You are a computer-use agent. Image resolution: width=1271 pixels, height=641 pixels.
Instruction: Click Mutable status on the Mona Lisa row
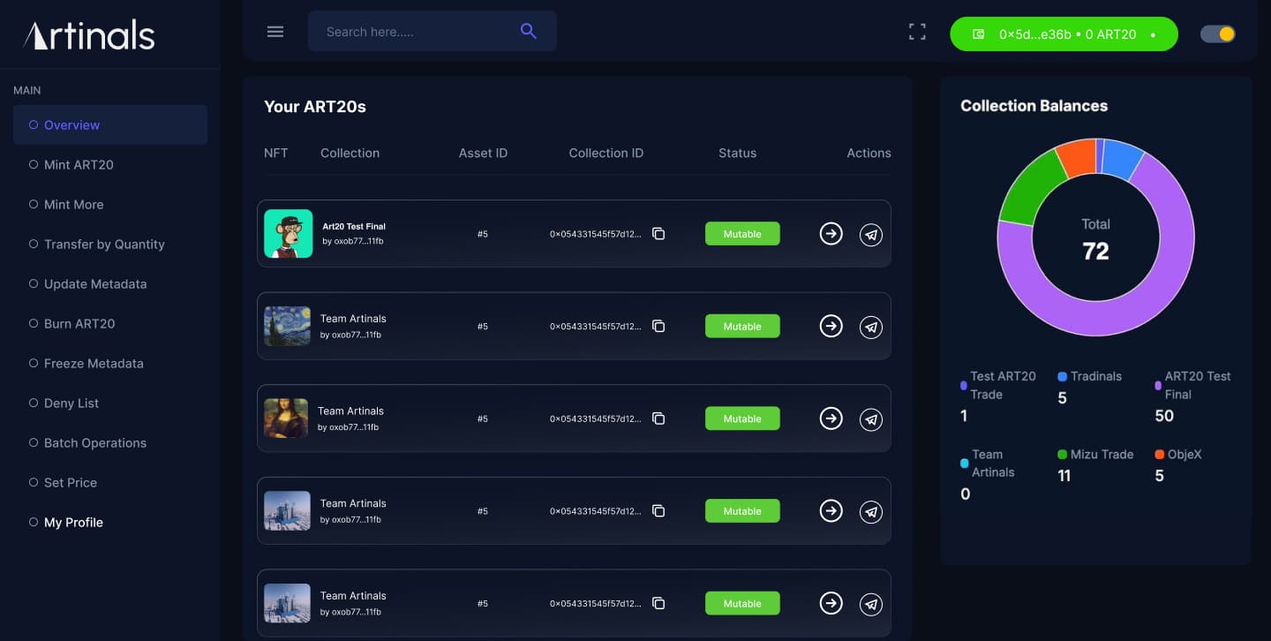(x=742, y=419)
